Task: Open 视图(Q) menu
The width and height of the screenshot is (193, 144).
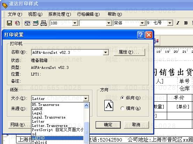Action: 35,14
